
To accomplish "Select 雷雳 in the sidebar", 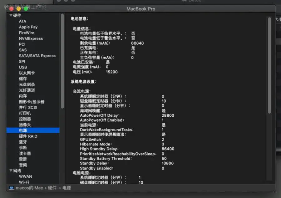I will [23, 159].
